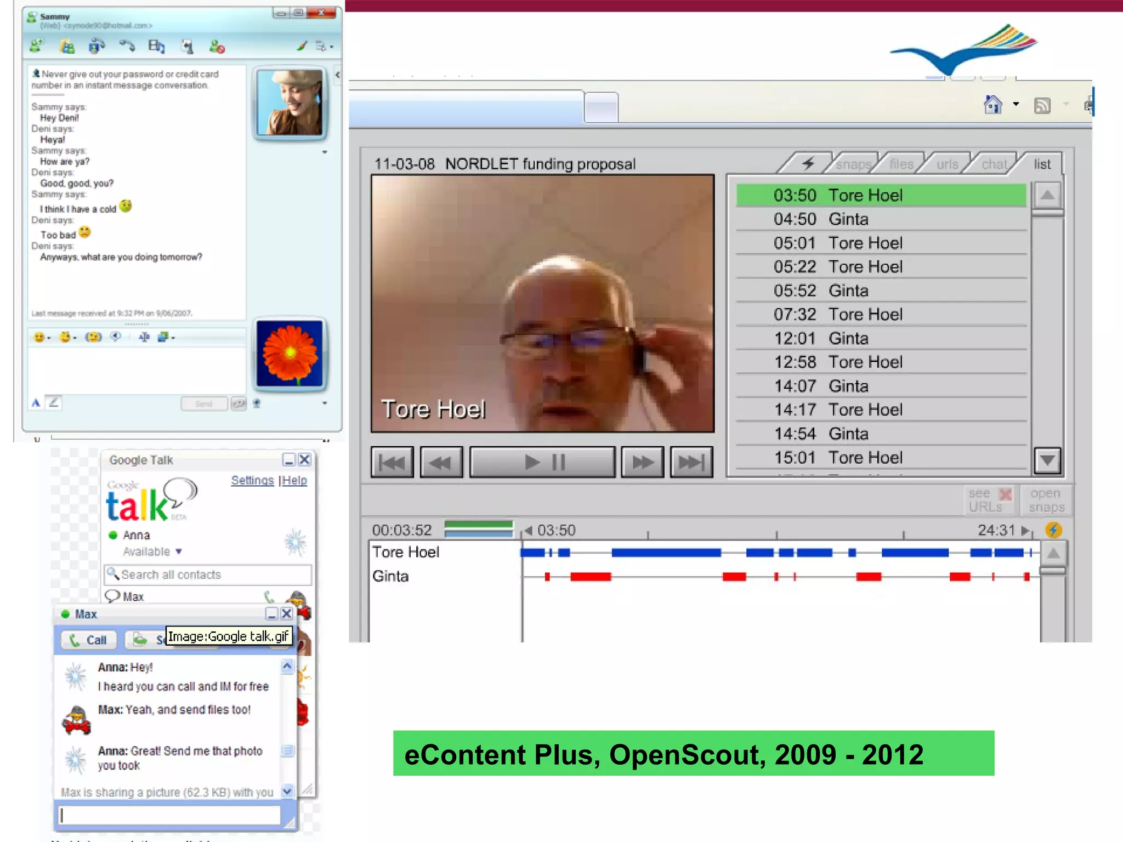The width and height of the screenshot is (1123, 842).
Task: Click the Send button in Messenger
Action: coord(204,404)
